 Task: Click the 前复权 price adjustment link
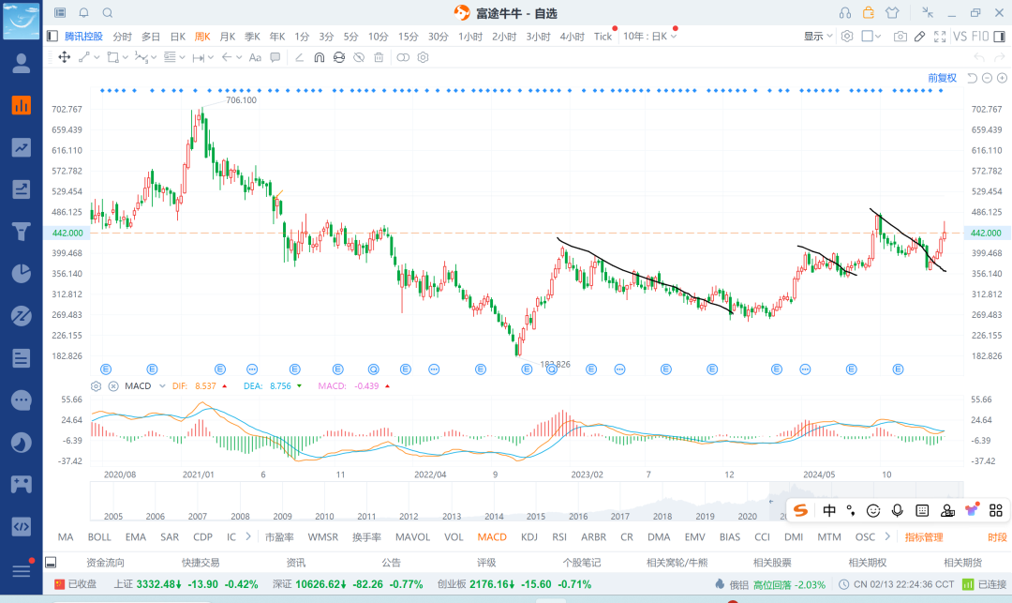pyautogui.click(x=942, y=78)
